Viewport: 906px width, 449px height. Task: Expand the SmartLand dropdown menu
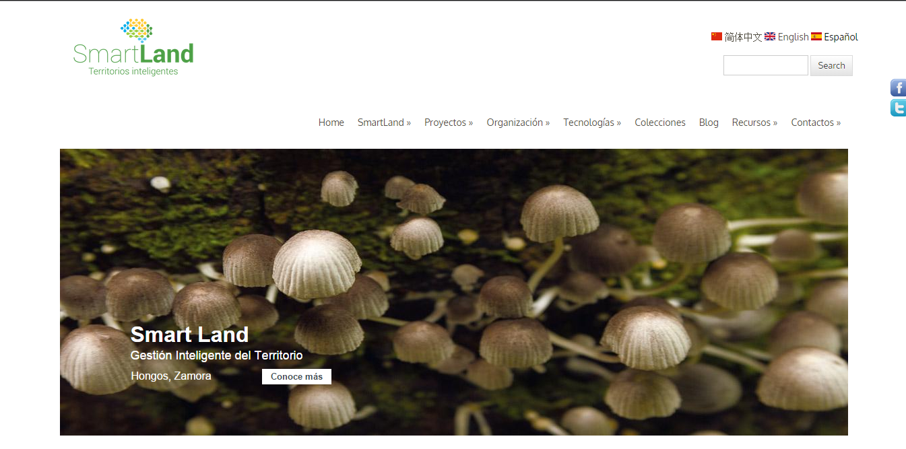coord(384,122)
